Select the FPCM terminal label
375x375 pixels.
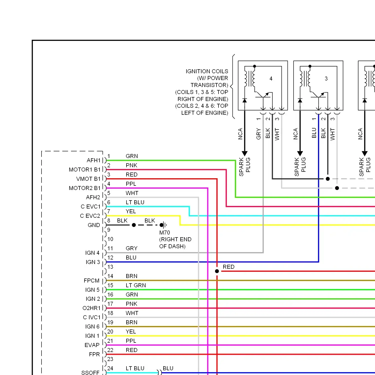(x=91, y=280)
